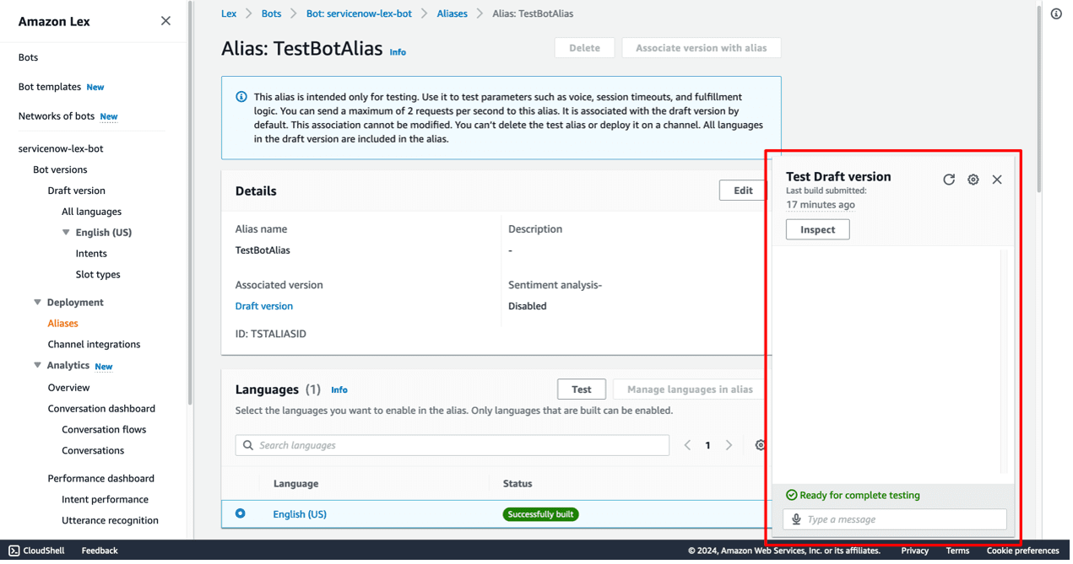Go to previous page of languages
Viewport: 1073px width, 564px height.
(687, 445)
